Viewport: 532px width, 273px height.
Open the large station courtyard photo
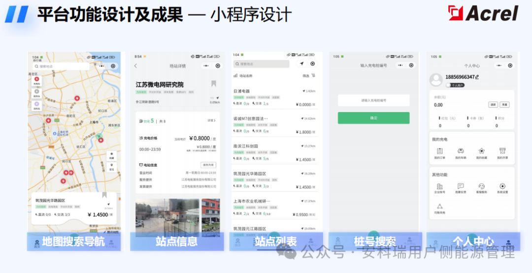click(167, 217)
